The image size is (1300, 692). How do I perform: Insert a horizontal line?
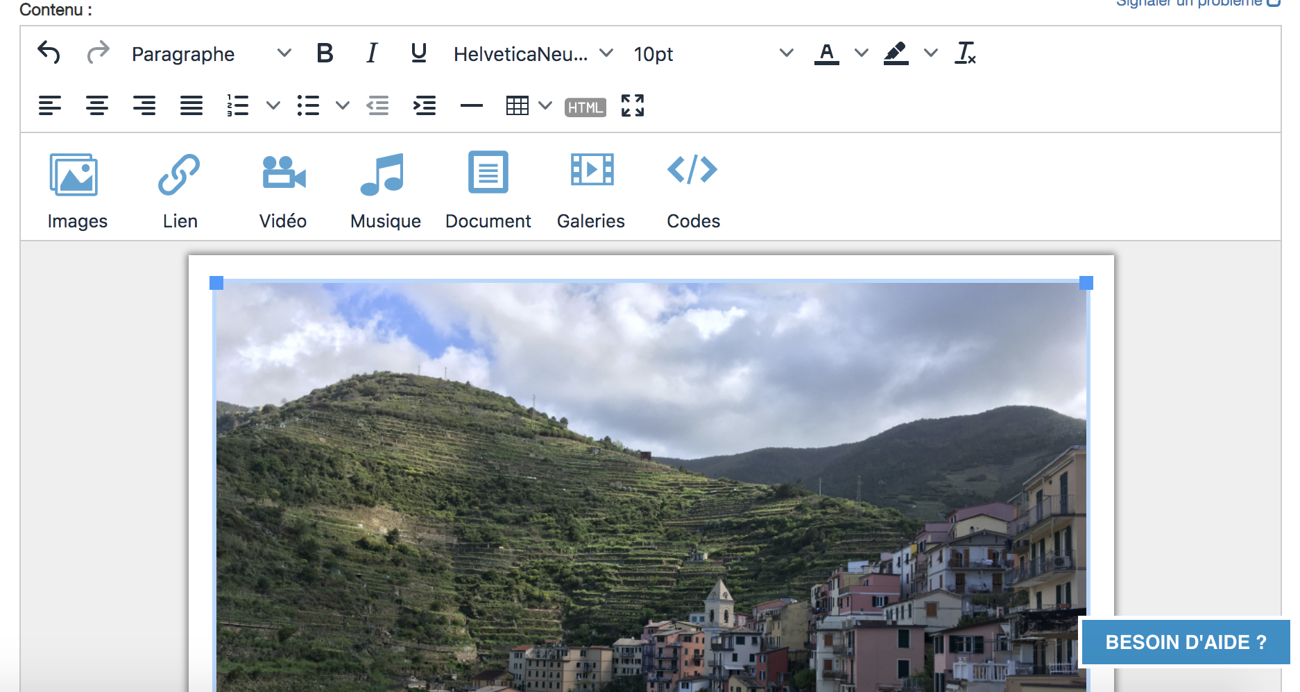click(x=472, y=105)
